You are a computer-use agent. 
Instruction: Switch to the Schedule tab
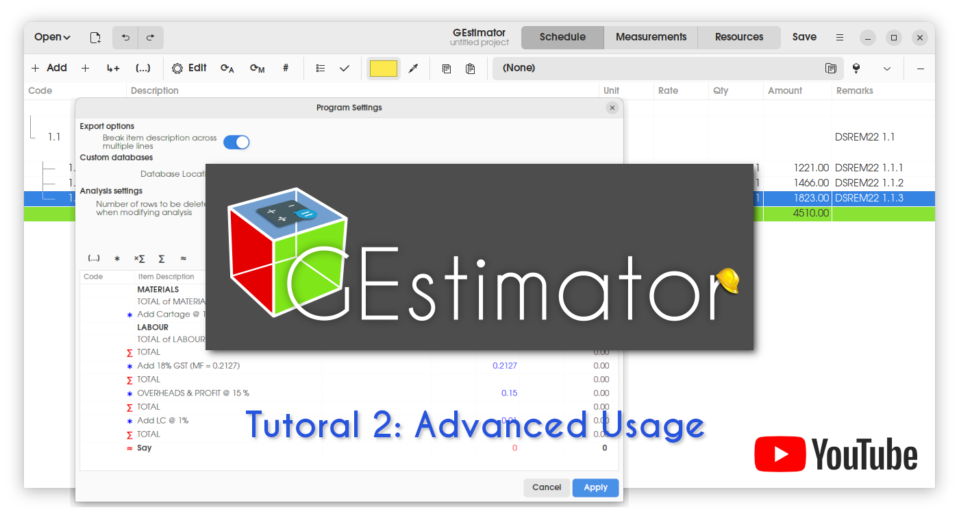[562, 38]
